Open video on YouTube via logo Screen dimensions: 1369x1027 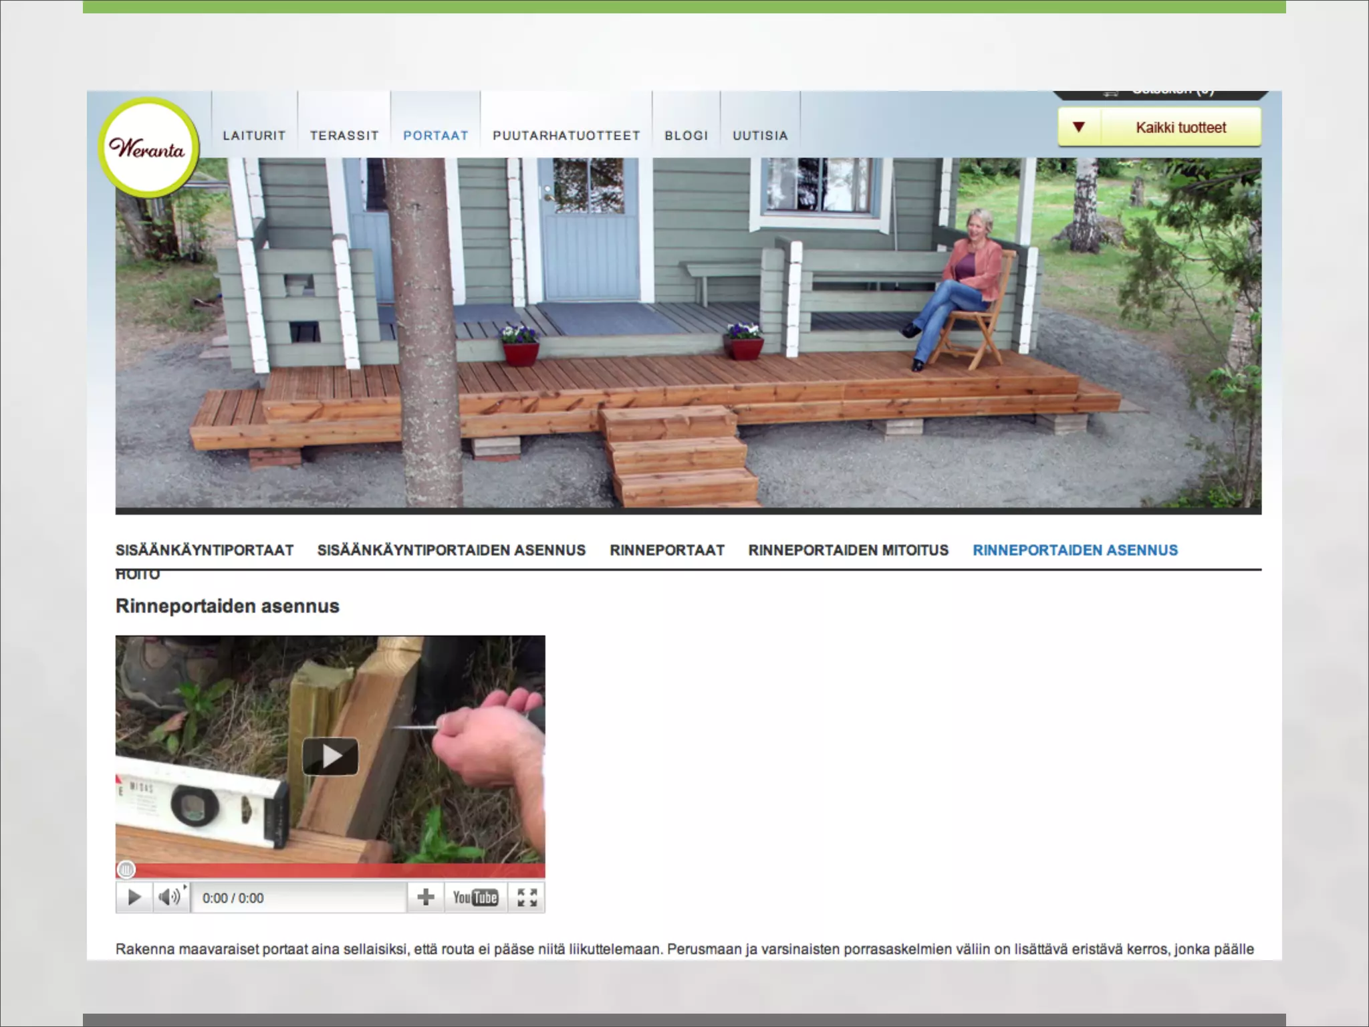click(x=475, y=897)
